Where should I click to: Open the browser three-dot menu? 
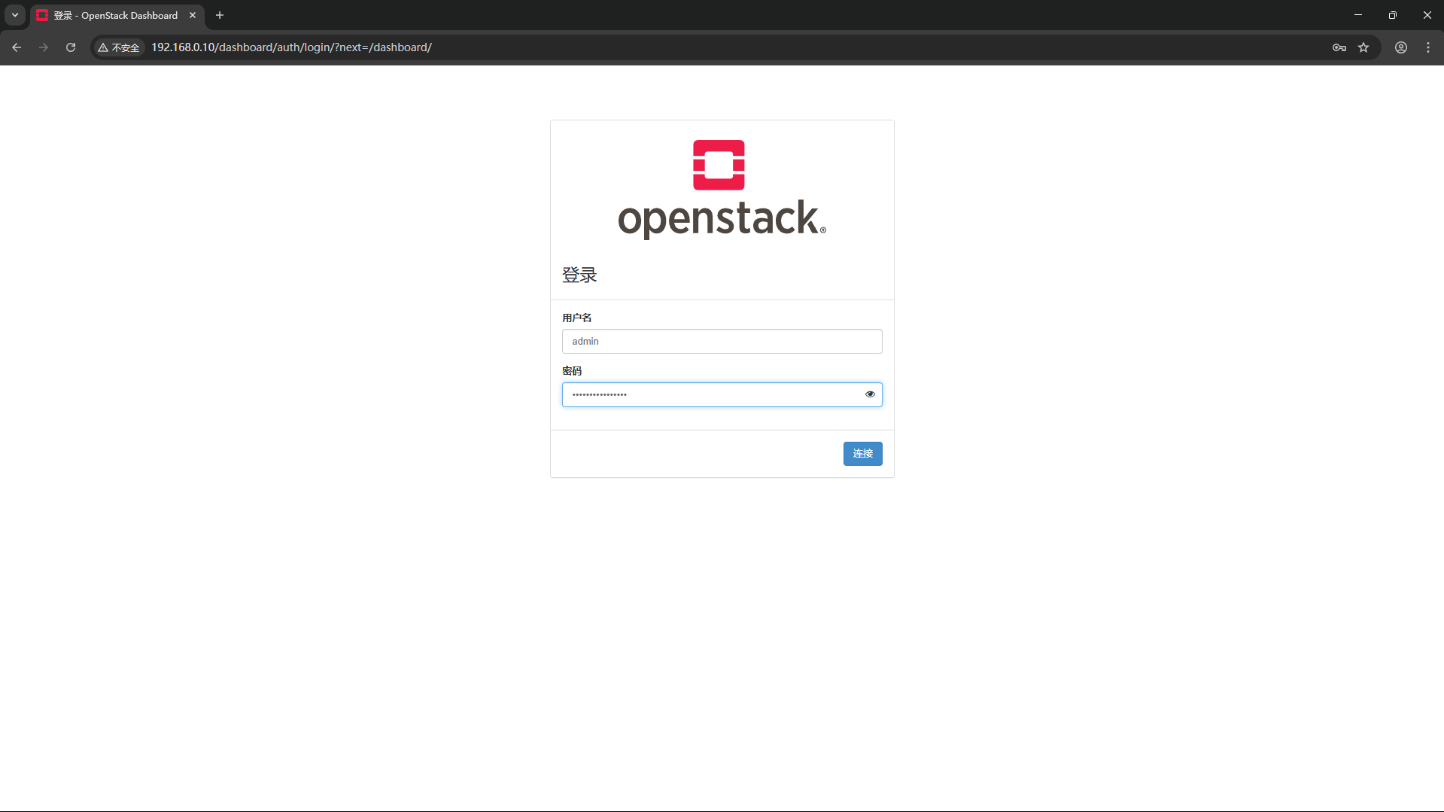coord(1428,47)
